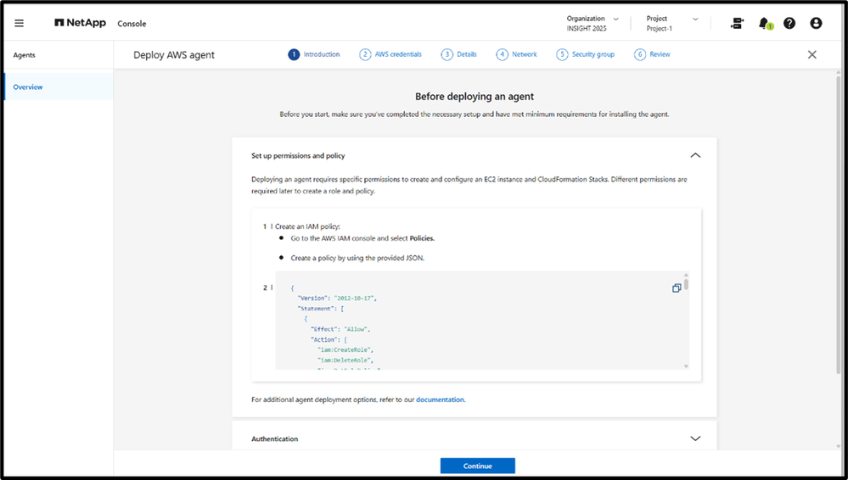The width and height of the screenshot is (848, 480).
Task: Open the help question mark icon
Action: 789,24
